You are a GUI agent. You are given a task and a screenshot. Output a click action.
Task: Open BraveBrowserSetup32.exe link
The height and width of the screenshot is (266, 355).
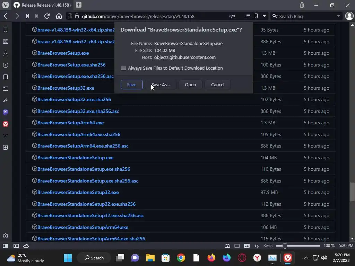click(x=66, y=88)
